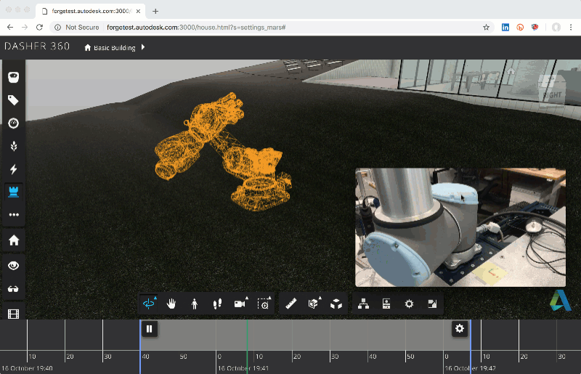Image resolution: width=581 pixels, height=374 pixels.
Task: Toggle the eye visibility icon in sidebar
Action: coord(13,266)
